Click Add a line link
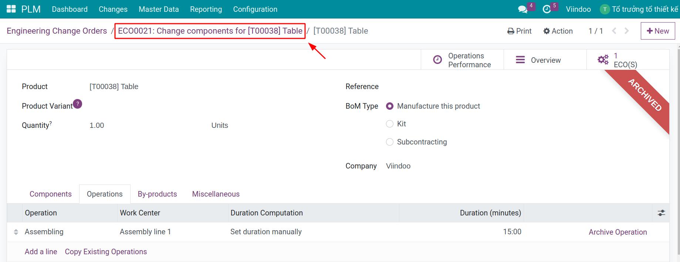Image resolution: width=680 pixels, height=262 pixels. (x=41, y=252)
